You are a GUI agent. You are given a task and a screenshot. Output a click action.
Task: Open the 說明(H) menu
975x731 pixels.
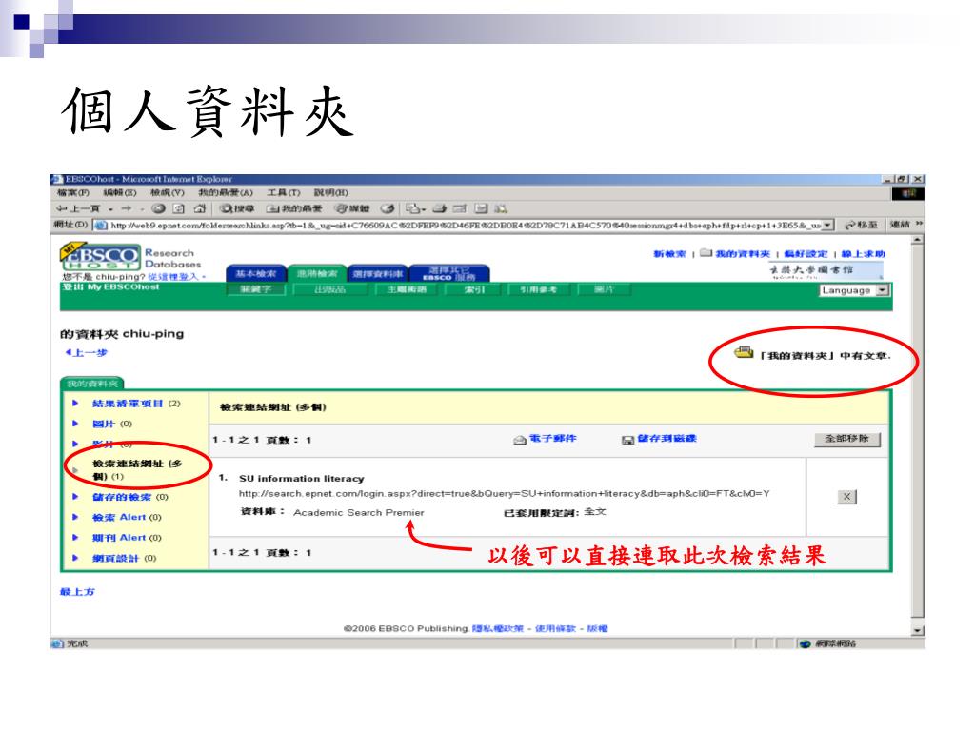330,193
